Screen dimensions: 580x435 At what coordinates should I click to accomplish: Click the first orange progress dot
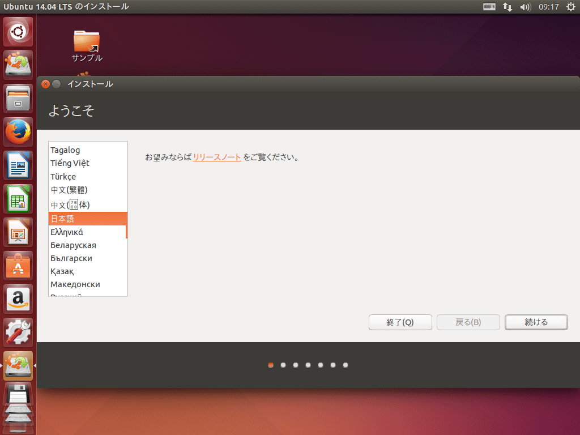point(271,365)
